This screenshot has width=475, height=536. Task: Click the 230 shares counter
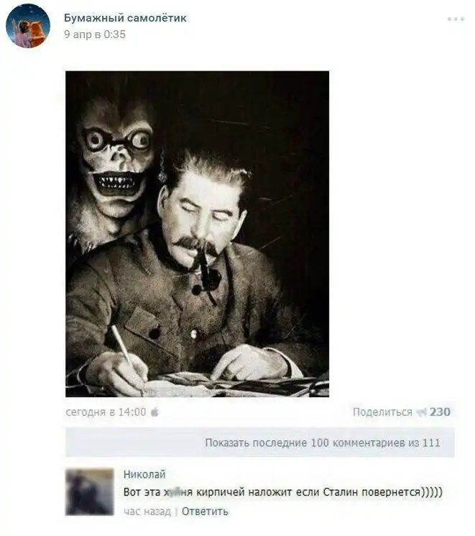440,412
